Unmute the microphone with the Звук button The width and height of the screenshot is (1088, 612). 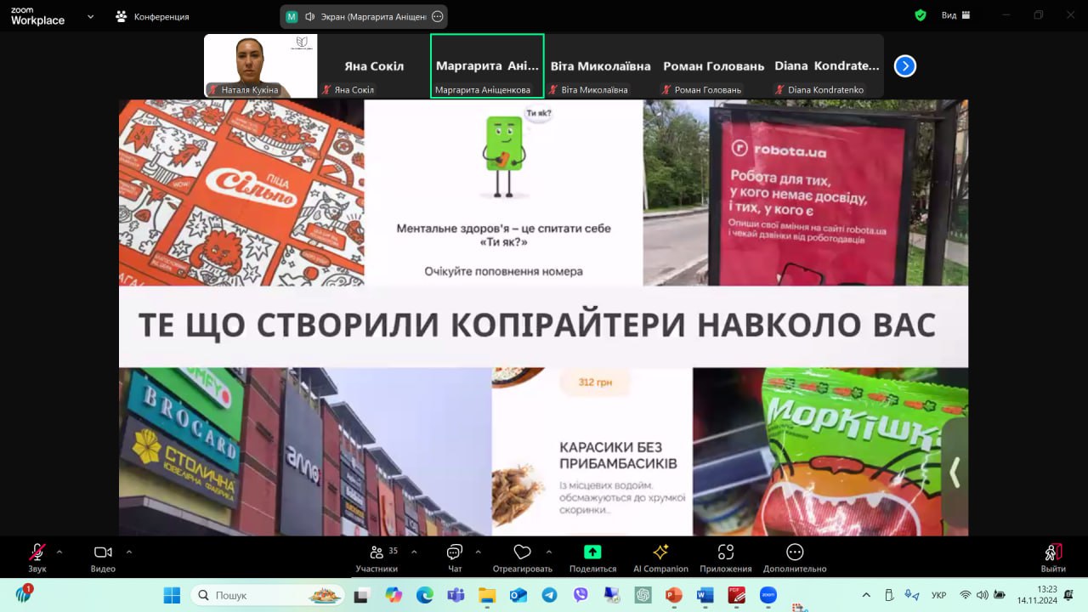37,558
